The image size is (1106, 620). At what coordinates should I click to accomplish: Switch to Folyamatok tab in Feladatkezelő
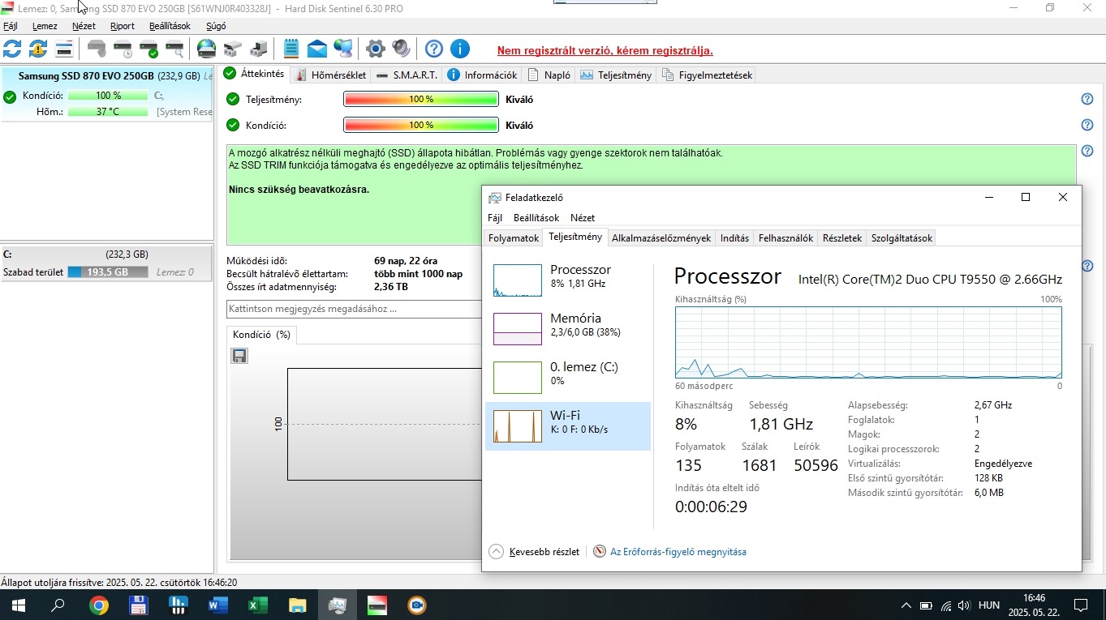click(514, 238)
